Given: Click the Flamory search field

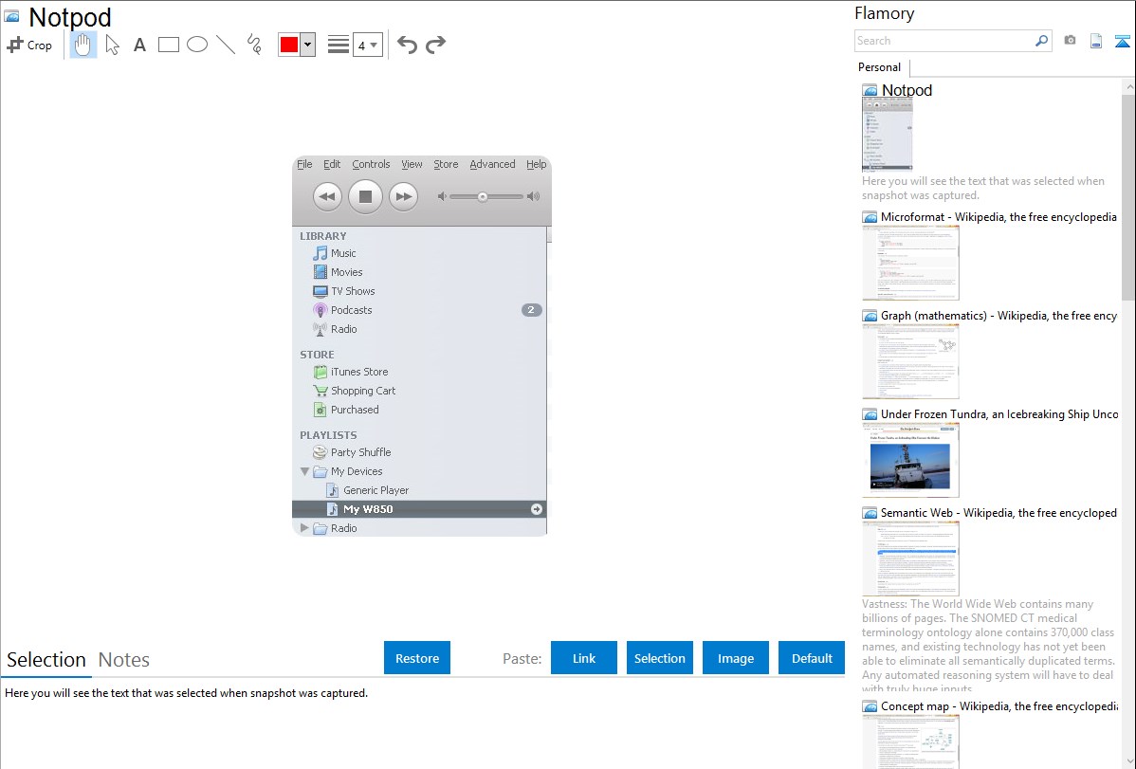Looking at the screenshot, I should pos(944,41).
